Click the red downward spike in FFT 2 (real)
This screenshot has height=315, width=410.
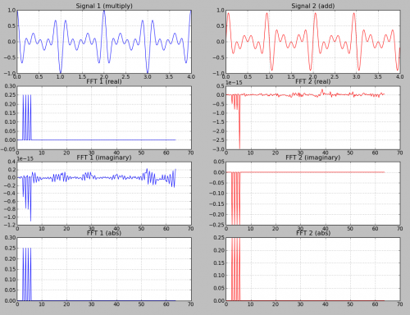[x=239, y=121]
